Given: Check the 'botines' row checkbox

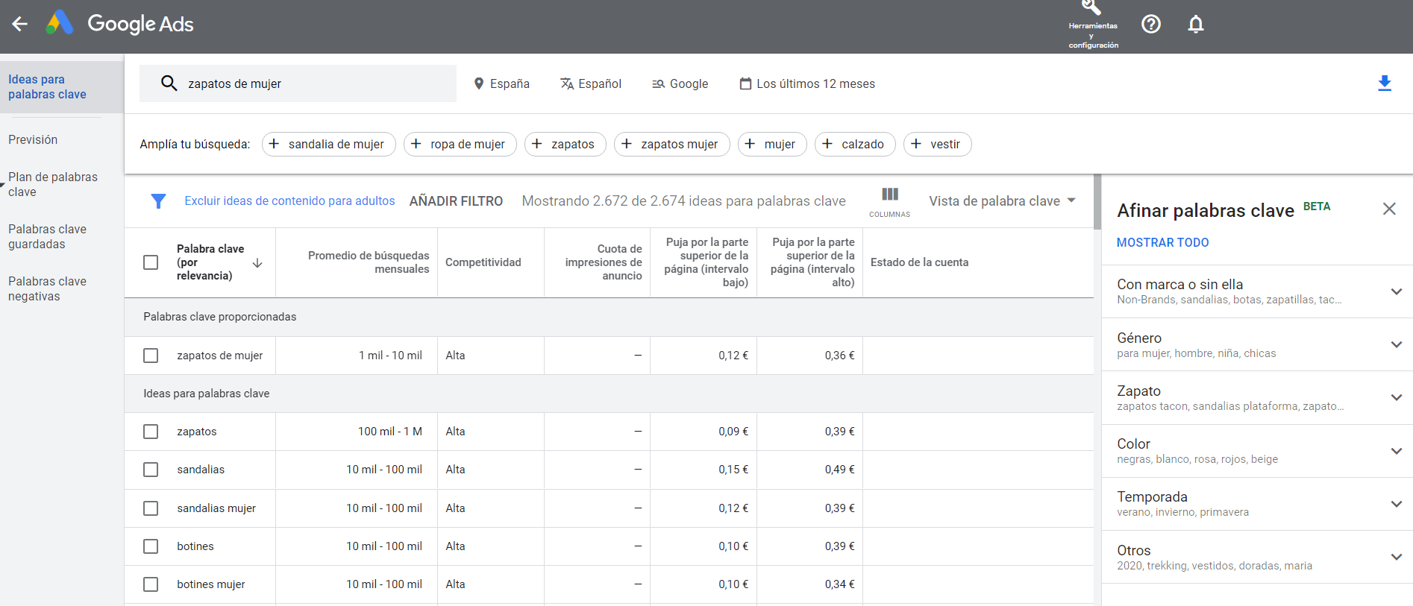Looking at the screenshot, I should (x=151, y=546).
